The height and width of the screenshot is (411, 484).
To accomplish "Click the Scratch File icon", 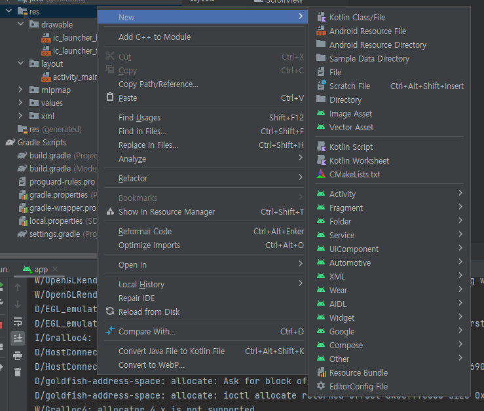I will point(322,86).
